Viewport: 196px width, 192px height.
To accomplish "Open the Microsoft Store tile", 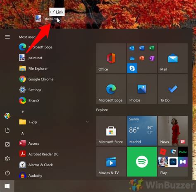I will (111, 131).
